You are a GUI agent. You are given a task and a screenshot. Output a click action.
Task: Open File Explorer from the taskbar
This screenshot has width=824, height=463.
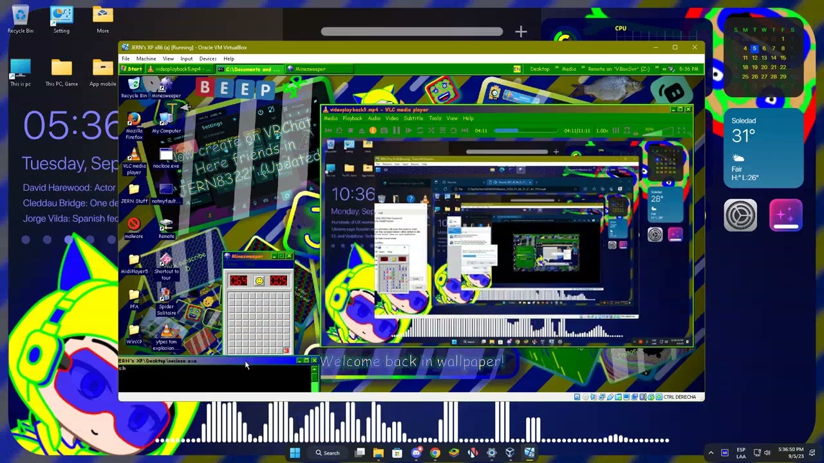(x=379, y=453)
